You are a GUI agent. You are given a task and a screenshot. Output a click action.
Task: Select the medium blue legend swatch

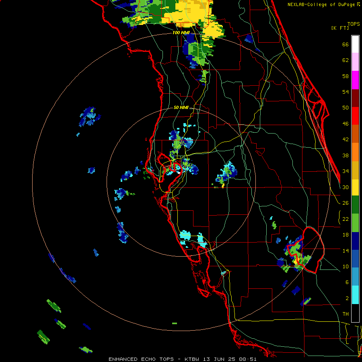pyautogui.click(x=355, y=259)
